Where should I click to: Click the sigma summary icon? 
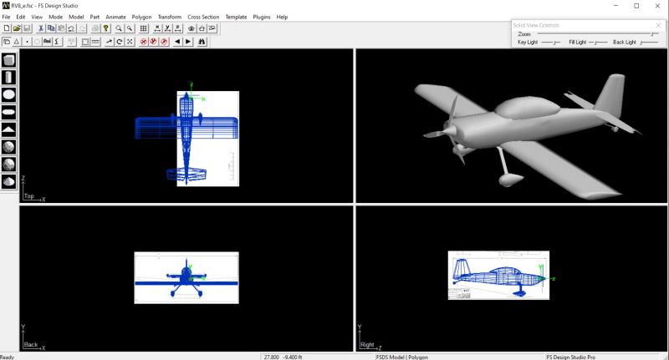[x=57, y=42]
